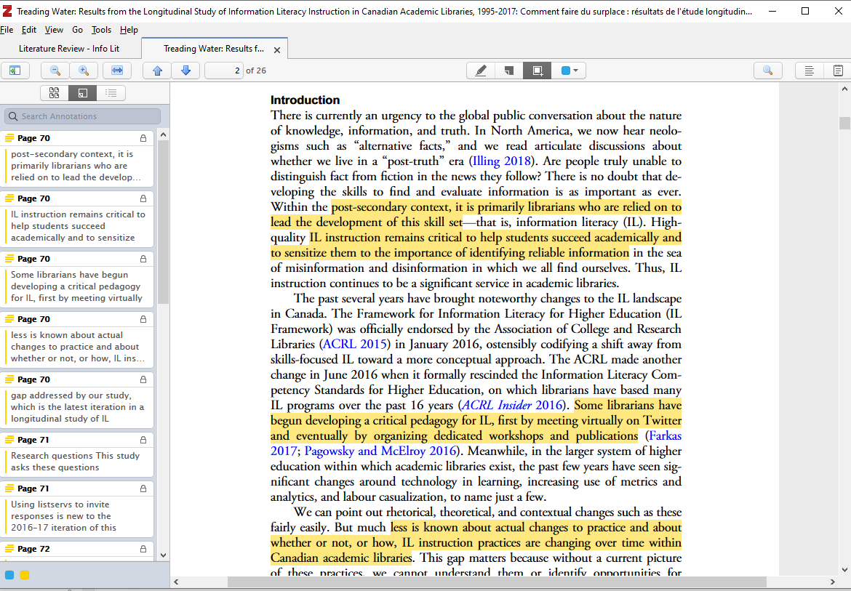
Task: Click lock icon on Page 72 annotation
Action: [x=143, y=549]
